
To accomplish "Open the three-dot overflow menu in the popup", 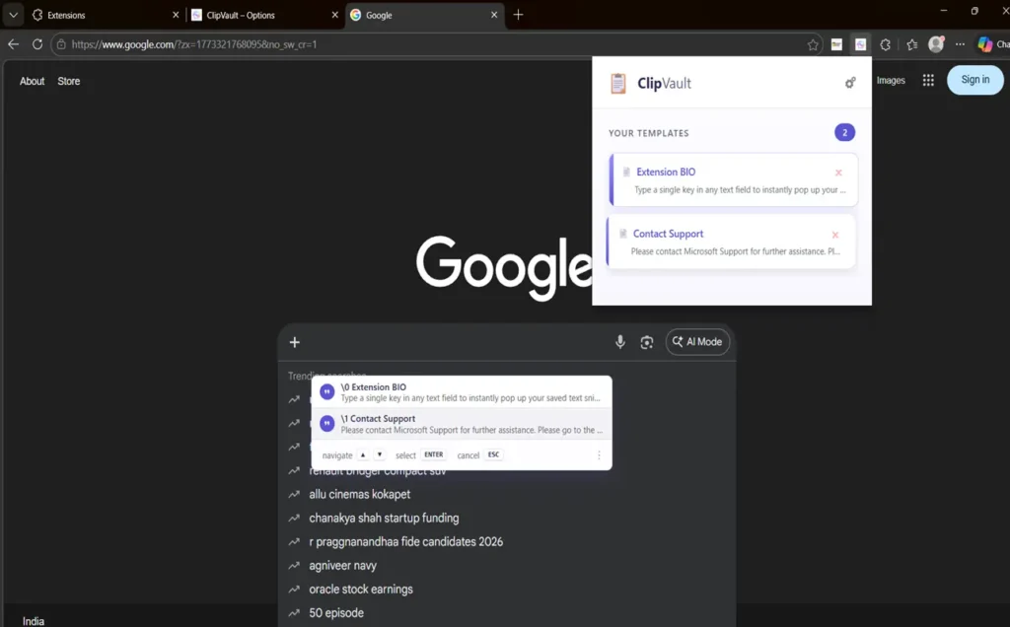I will (598, 454).
